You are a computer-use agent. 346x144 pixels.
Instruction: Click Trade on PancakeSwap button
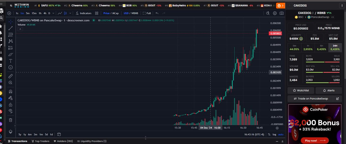[311, 99]
